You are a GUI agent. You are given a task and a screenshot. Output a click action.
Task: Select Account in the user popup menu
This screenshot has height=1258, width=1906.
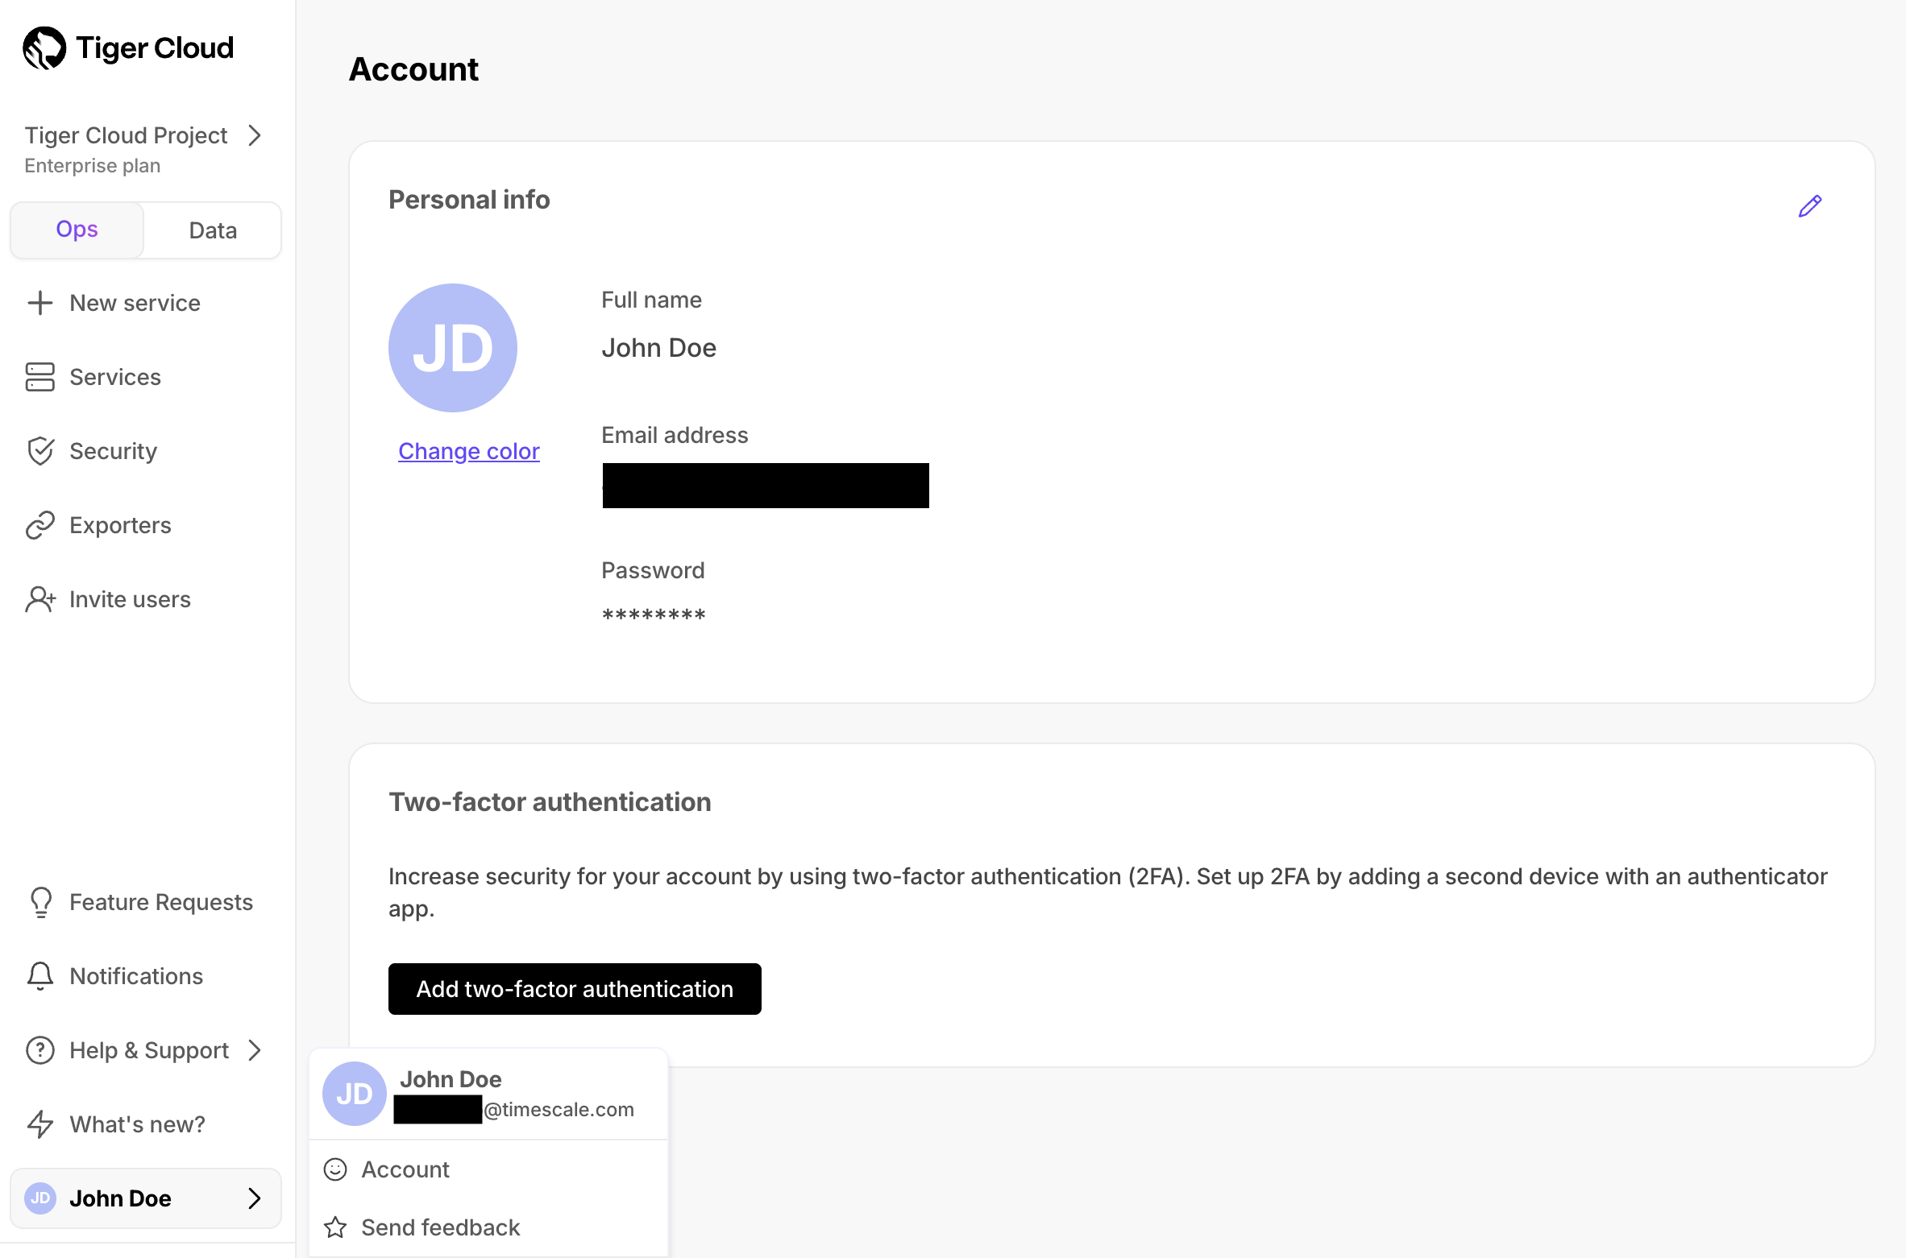point(405,1169)
